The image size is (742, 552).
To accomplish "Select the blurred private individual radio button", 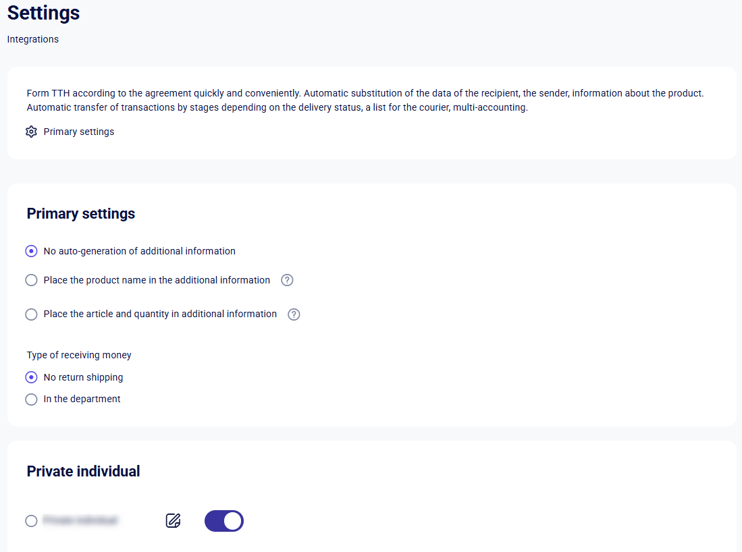I will tap(31, 521).
